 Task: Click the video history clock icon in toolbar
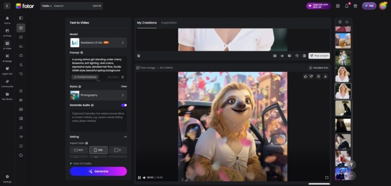297,56
